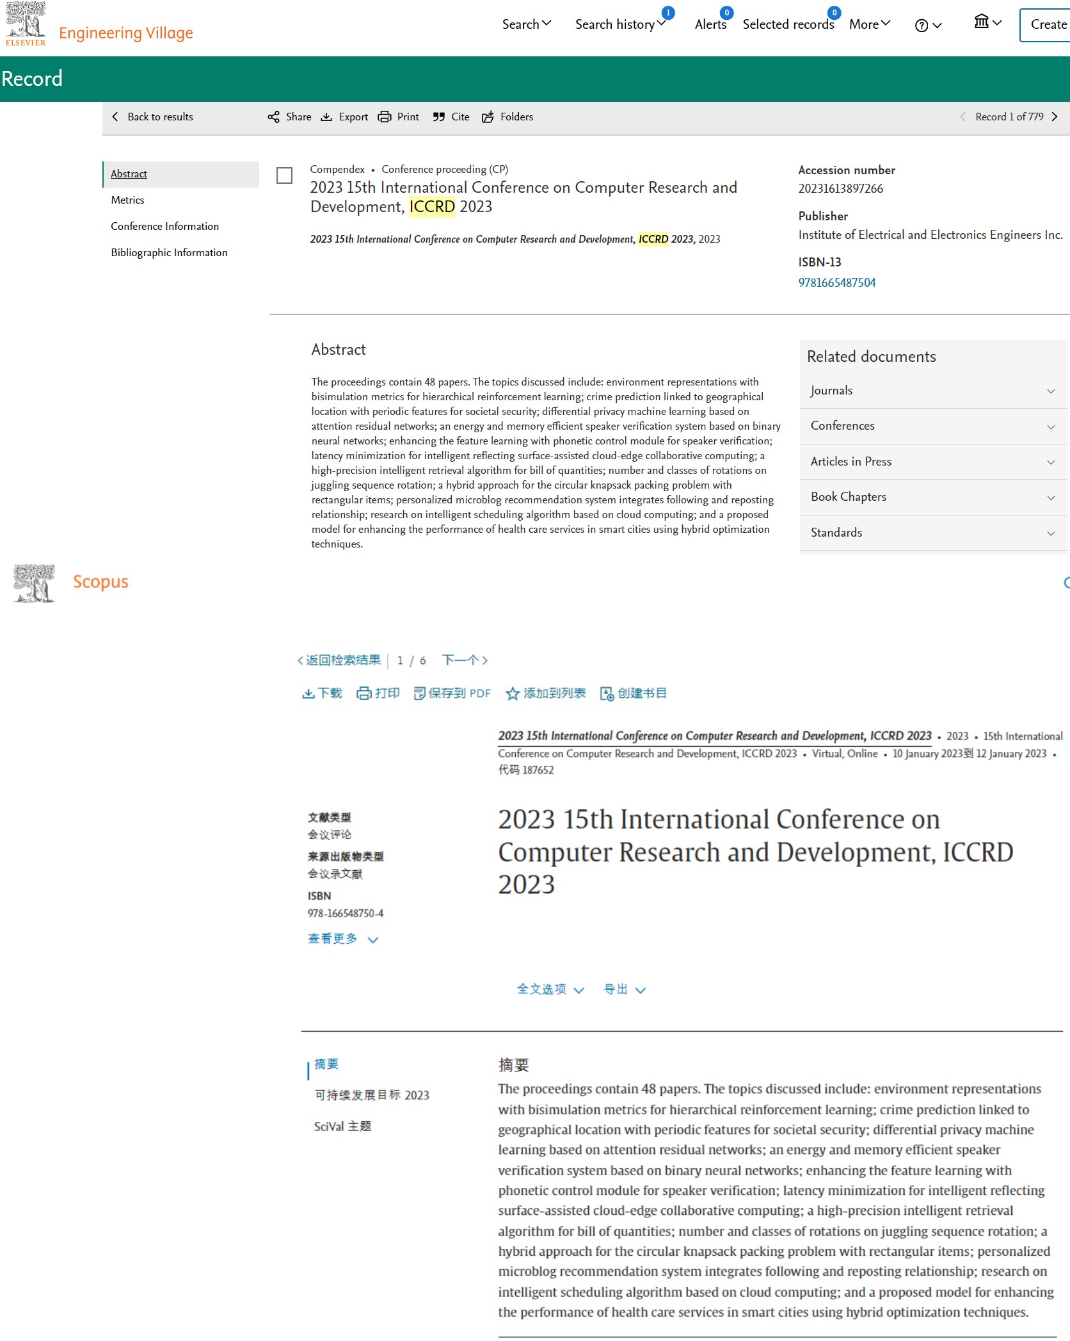Screen dimensions: 1070x1341
Task: Open the Scopus source title ICCRD 2023 link
Action: [715, 736]
